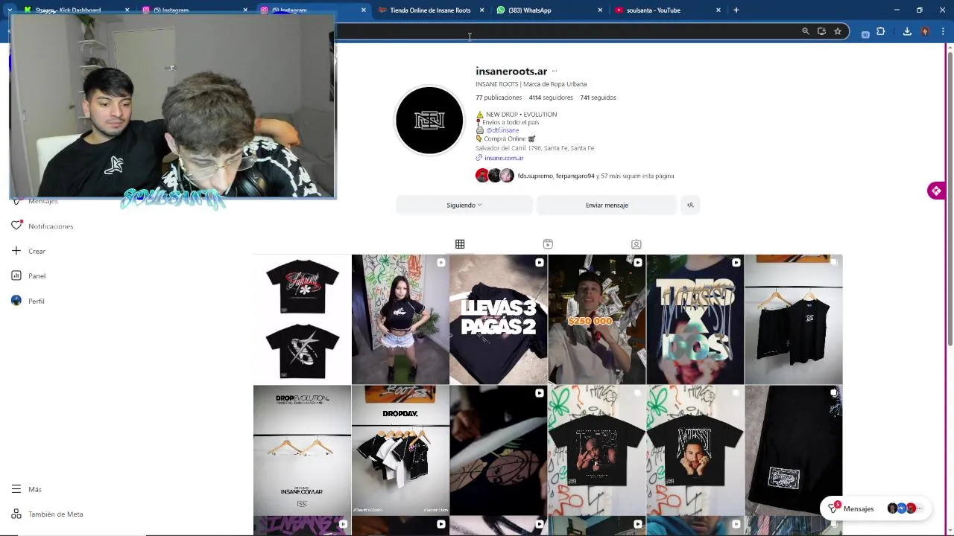The height and width of the screenshot is (536, 954).
Task: Open the three-dot options next to insaneroots.ar
Action: coord(554,71)
